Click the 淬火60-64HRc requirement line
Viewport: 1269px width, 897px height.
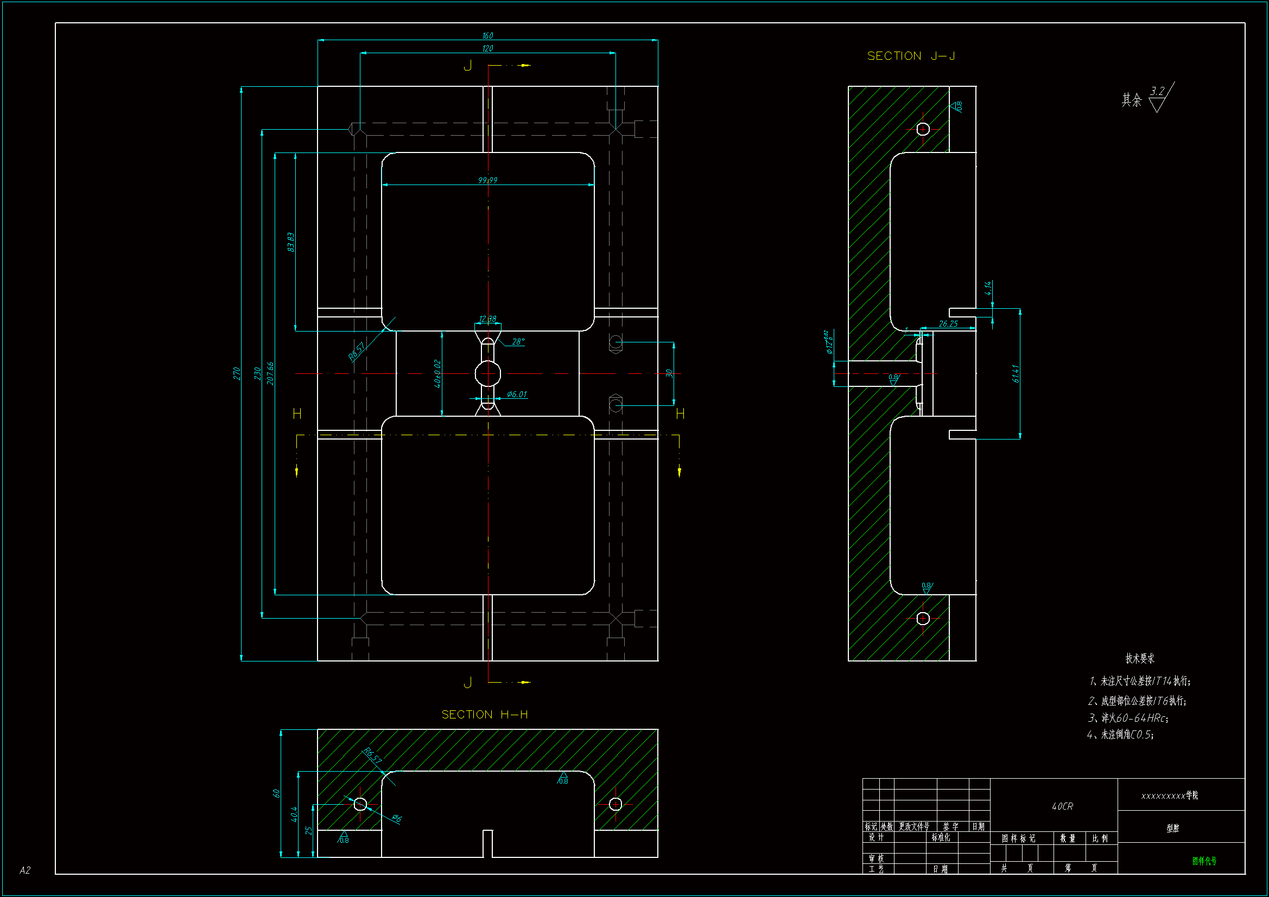(x=1127, y=718)
